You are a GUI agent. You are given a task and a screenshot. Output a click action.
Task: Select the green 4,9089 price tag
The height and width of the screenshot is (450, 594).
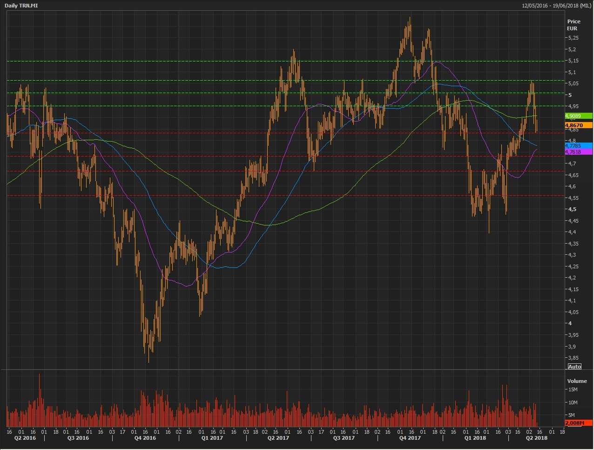point(578,116)
